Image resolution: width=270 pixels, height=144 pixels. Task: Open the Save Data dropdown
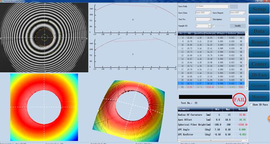[x=203, y=13]
